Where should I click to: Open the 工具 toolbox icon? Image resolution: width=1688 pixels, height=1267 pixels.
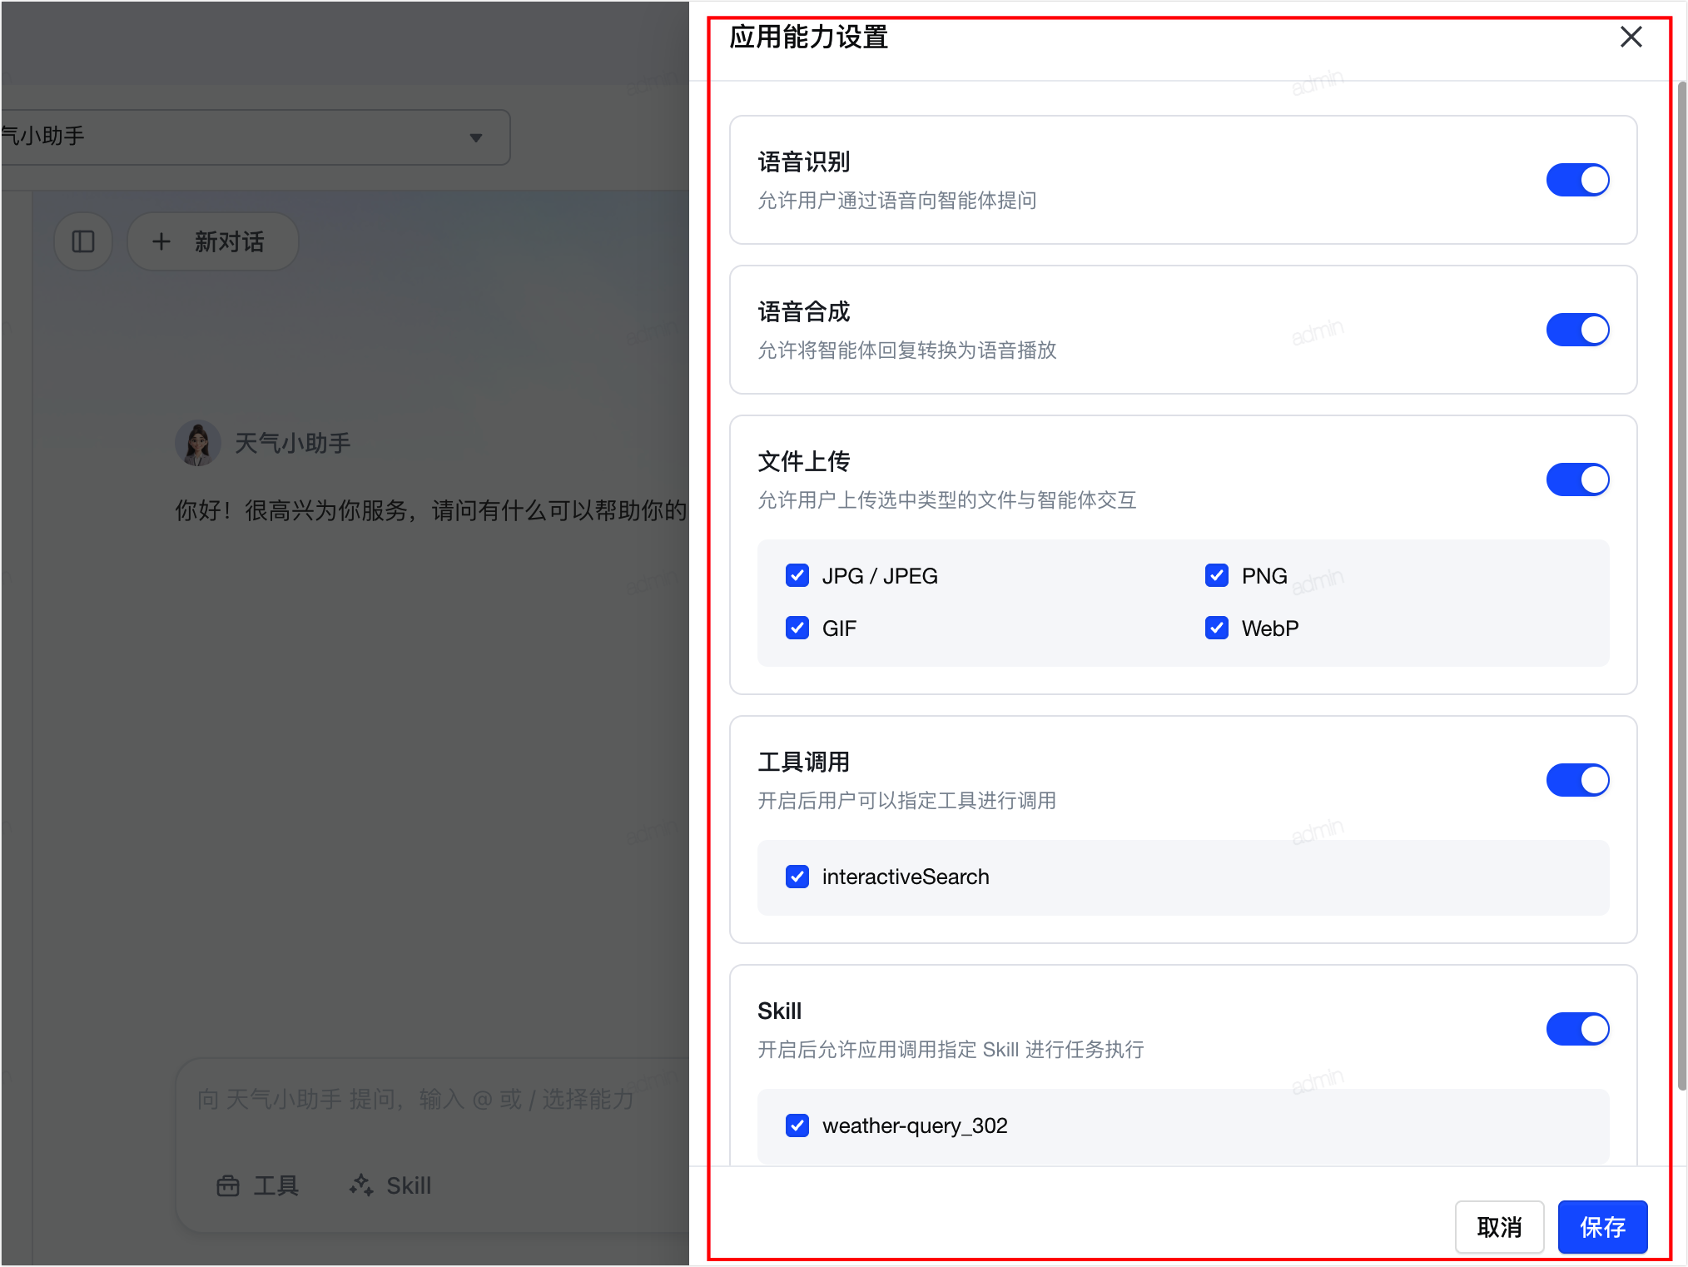click(x=228, y=1185)
